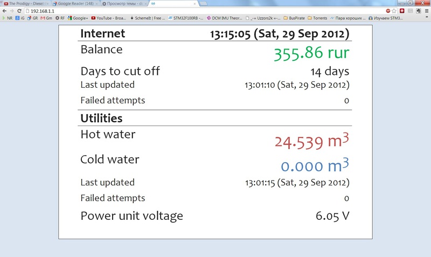The width and height of the screenshot is (431, 257).
Task: Click the green 355.86 rur balance
Action: (x=311, y=53)
